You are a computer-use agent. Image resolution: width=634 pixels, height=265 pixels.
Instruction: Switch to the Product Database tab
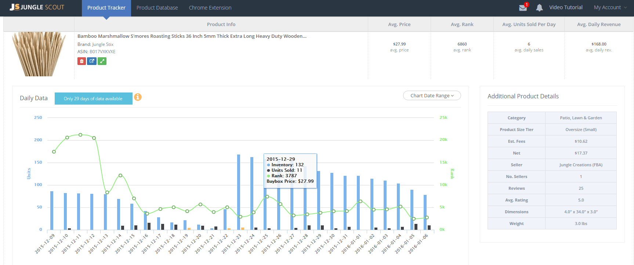pyautogui.click(x=157, y=8)
